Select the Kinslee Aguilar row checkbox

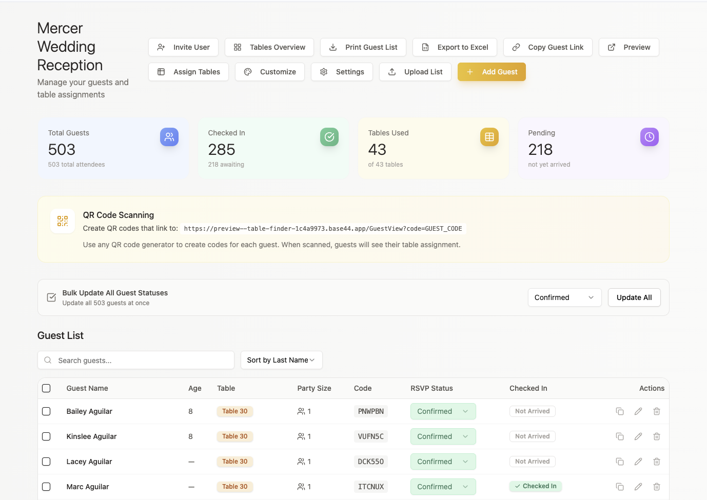point(46,436)
